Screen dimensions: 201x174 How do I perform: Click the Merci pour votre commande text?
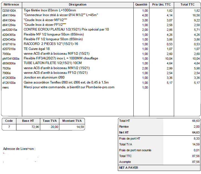69,87
